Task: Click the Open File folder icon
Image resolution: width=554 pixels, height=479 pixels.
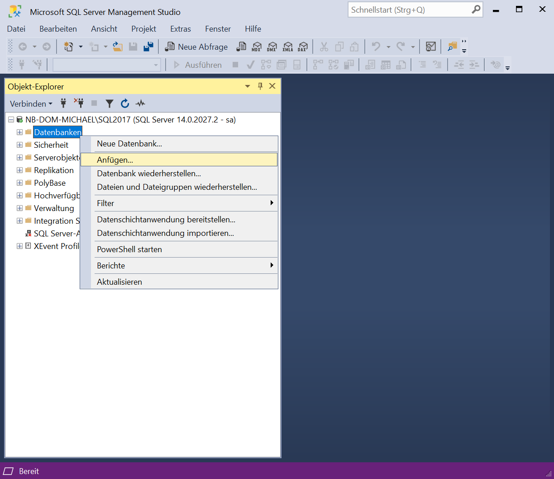Action: pyautogui.click(x=118, y=47)
